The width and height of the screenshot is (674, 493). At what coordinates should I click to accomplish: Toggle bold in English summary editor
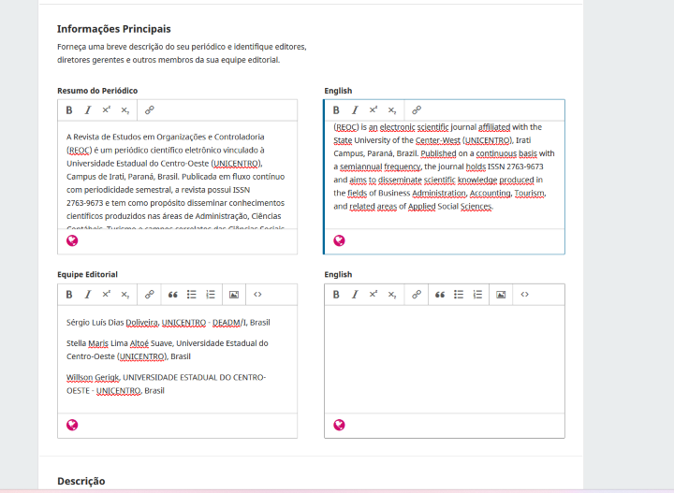pos(336,110)
